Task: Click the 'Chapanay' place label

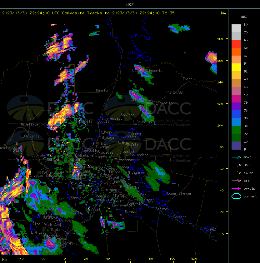Action: click(x=121, y=167)
